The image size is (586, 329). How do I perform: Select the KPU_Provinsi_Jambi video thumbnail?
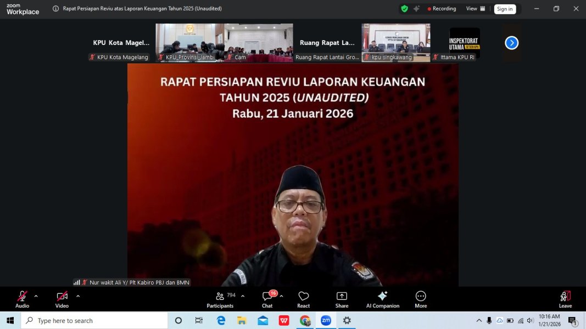click(189, 42)
